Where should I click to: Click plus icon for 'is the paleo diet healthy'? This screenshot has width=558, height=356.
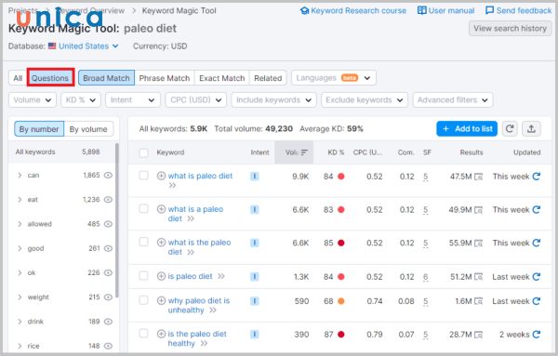(161, 334)
